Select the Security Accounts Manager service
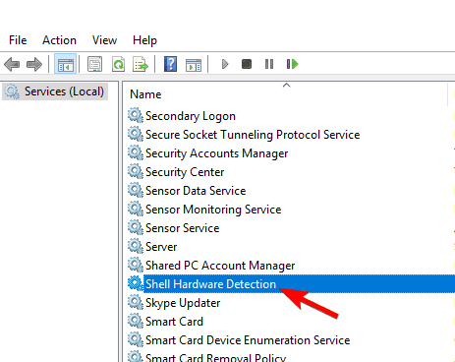 pos(216,153)
